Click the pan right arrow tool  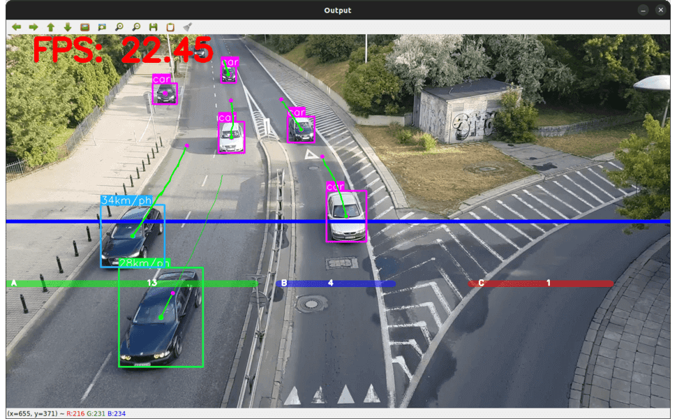[34, 27]
